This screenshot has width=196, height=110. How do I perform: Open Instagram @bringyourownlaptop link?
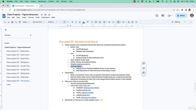92,88
